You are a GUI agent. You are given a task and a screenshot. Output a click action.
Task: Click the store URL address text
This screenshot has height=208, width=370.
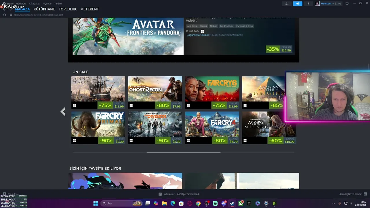coord(38,15)
